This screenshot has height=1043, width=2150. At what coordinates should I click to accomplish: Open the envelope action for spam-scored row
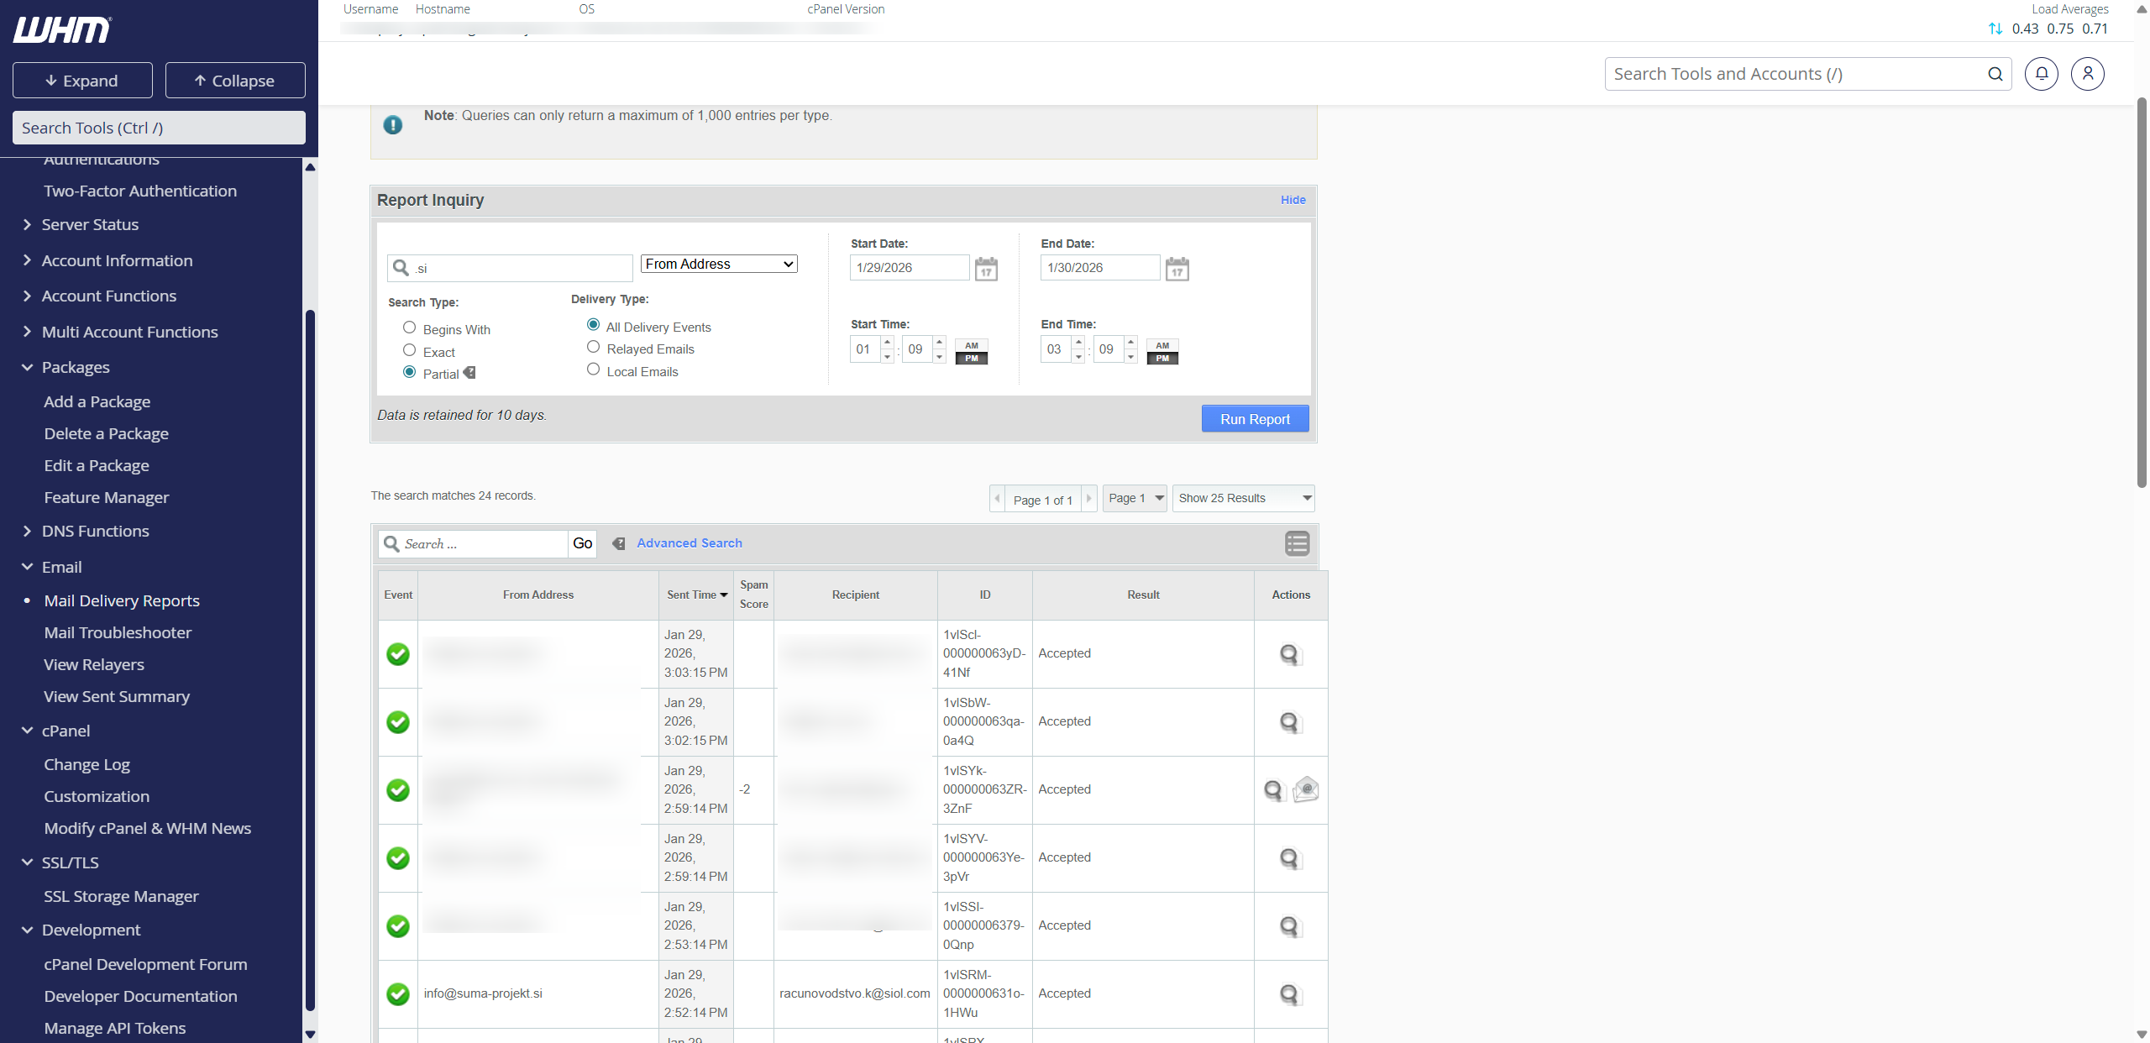[x=1306, y=789]
